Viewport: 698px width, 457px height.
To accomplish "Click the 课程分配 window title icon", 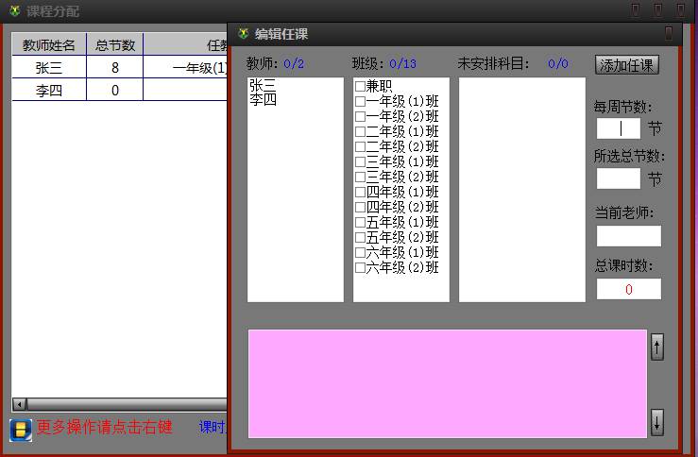I will (x=15, y=11).
